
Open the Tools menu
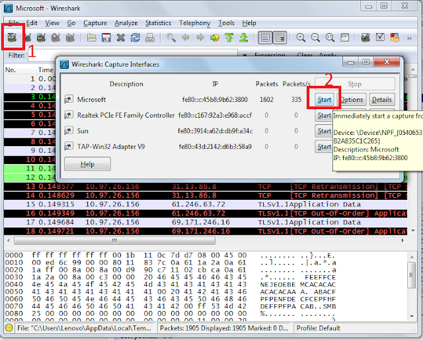226,23
